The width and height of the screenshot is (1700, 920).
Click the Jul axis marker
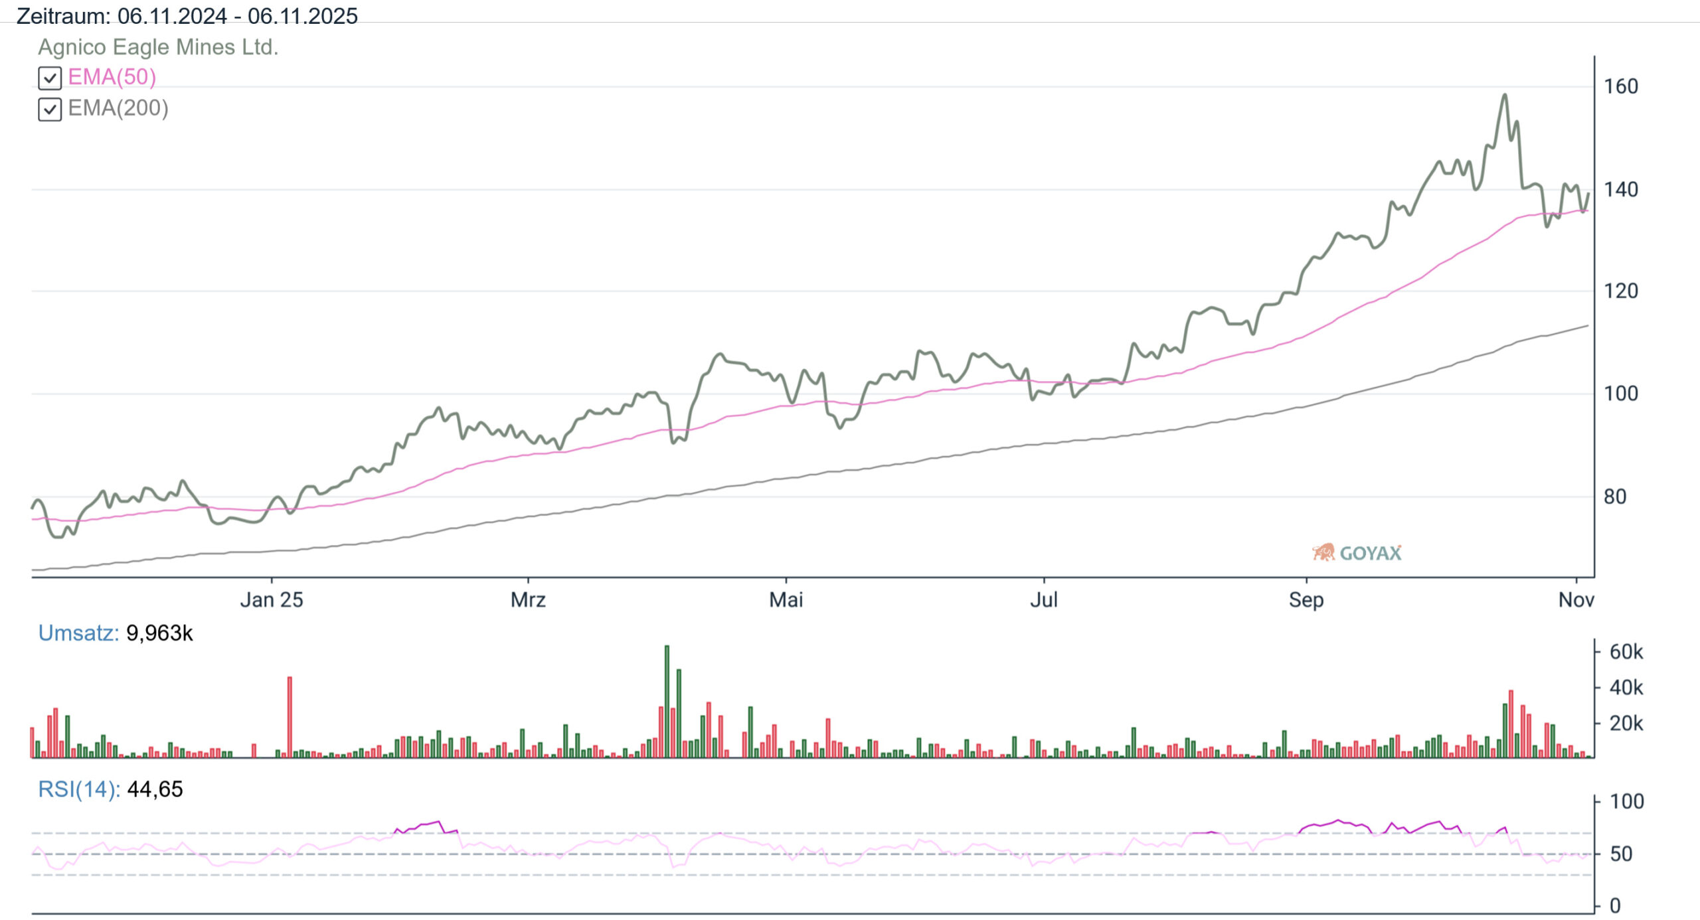pyautogui.click(x=1043, y=600)
